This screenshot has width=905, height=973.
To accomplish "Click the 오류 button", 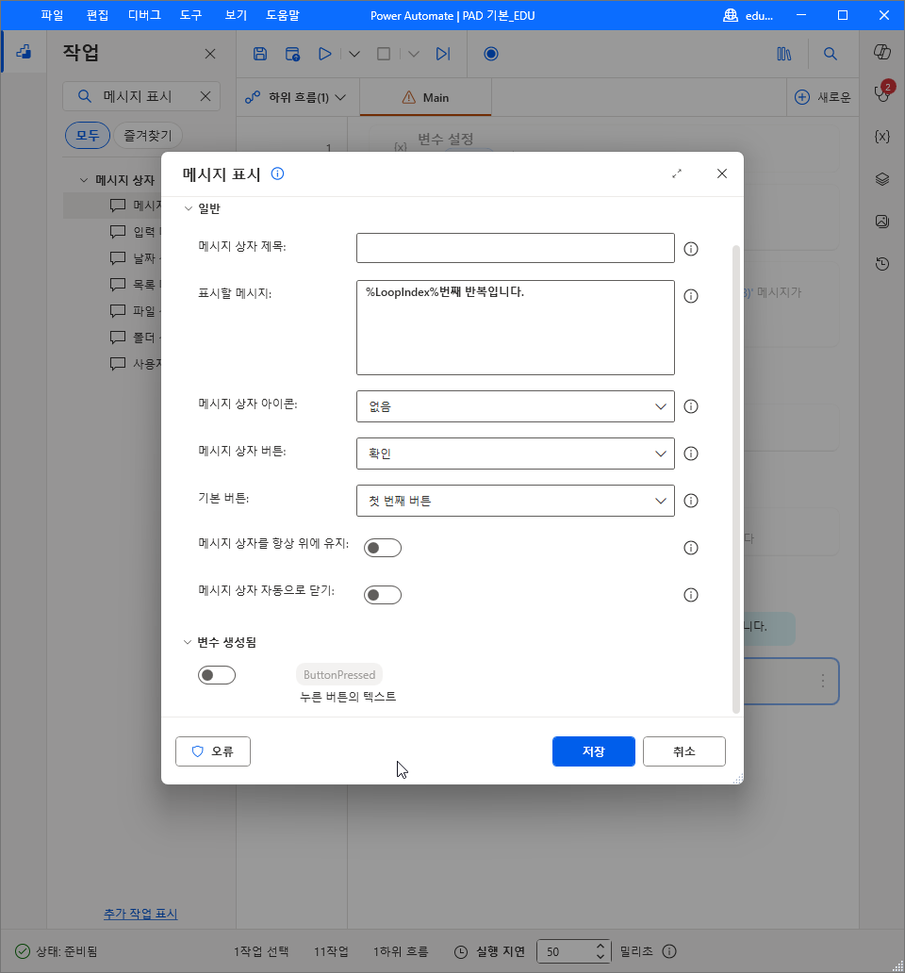I will (213, 751).
